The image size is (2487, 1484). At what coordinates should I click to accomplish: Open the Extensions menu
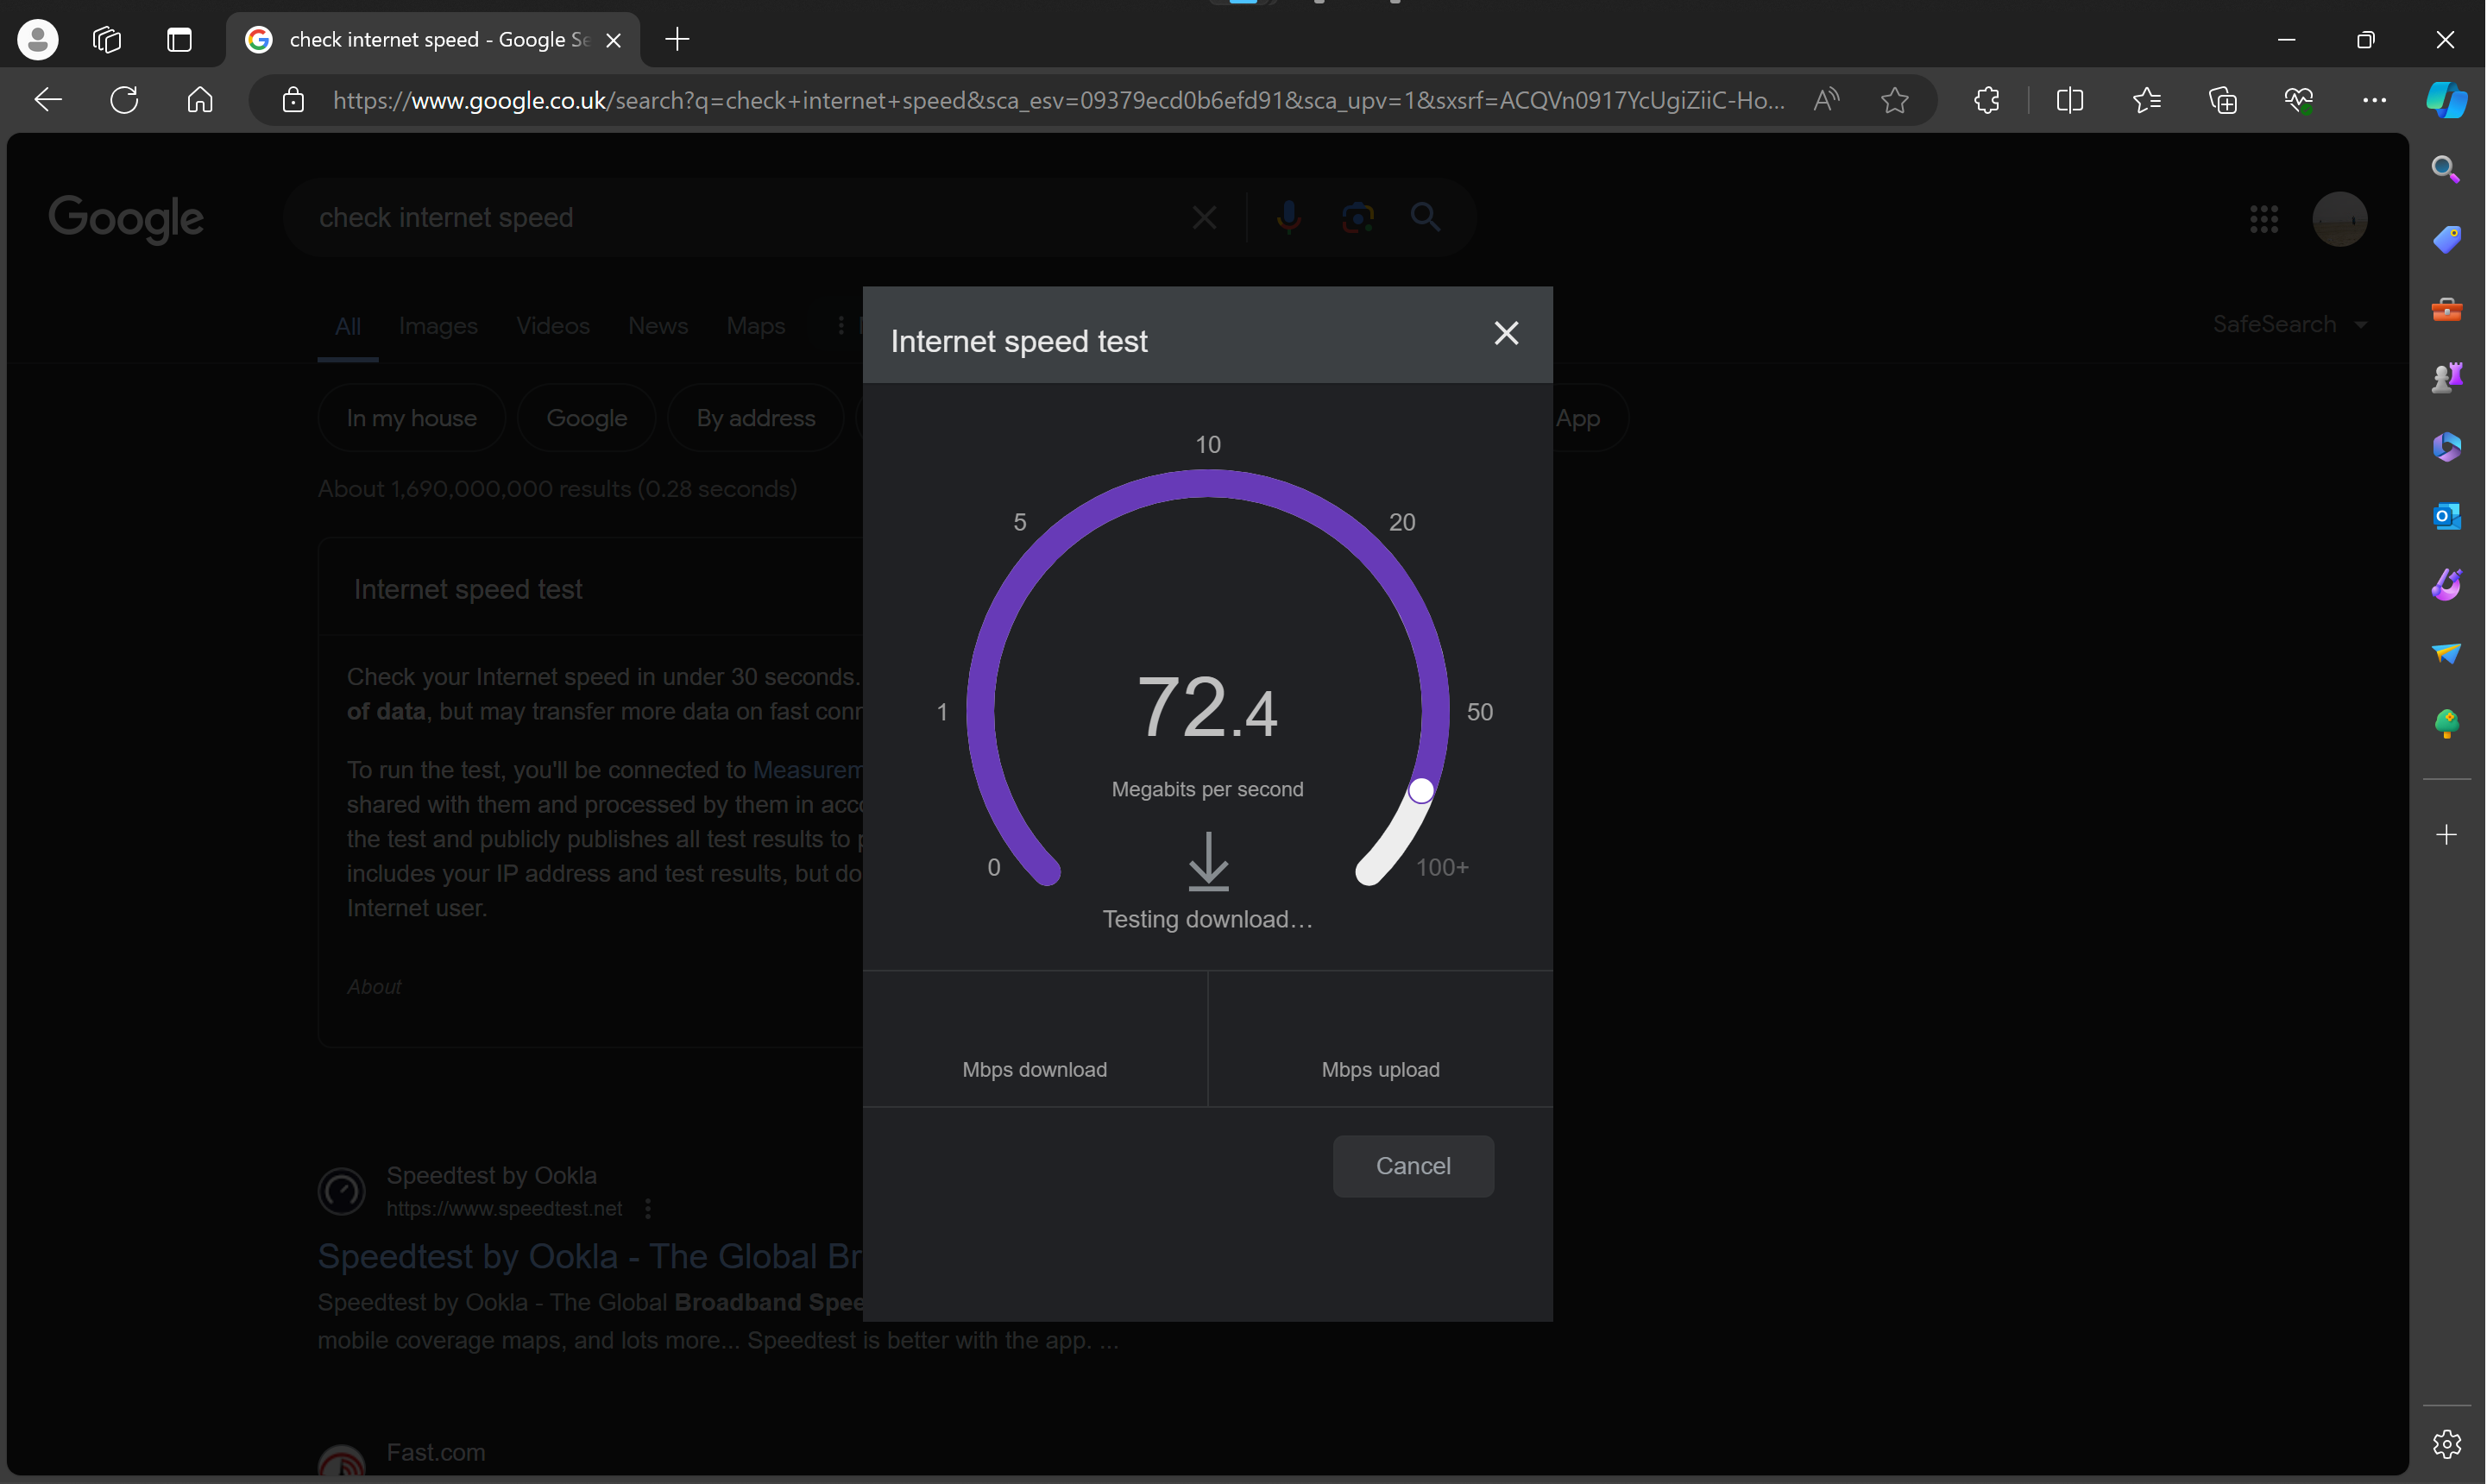click(x=1986, y=100)
